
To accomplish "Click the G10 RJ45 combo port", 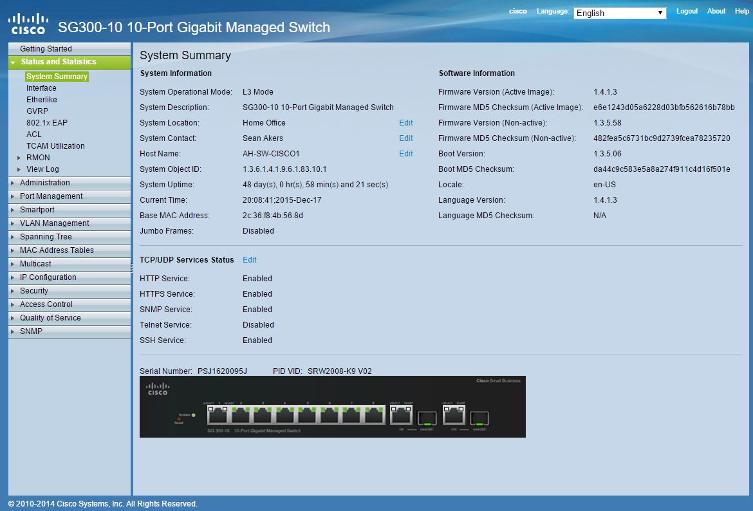I will click(453, 414).
